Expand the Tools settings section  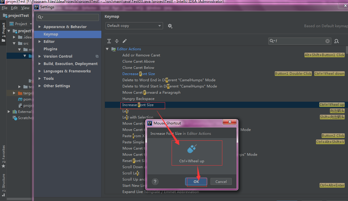tap(39, 78)
